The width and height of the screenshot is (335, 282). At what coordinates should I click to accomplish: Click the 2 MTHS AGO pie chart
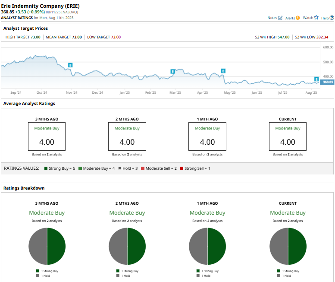pos(127,246)
